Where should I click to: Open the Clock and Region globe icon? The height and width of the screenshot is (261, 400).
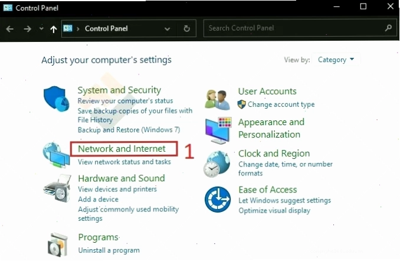click(217, 164)
